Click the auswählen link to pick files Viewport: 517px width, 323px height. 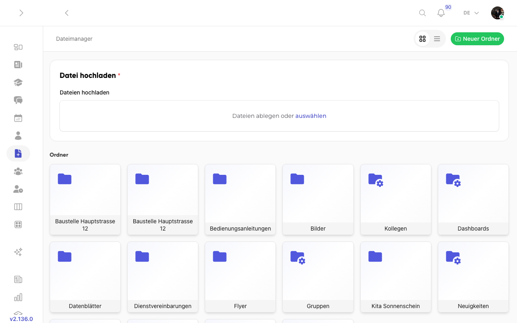coord(311,116)
